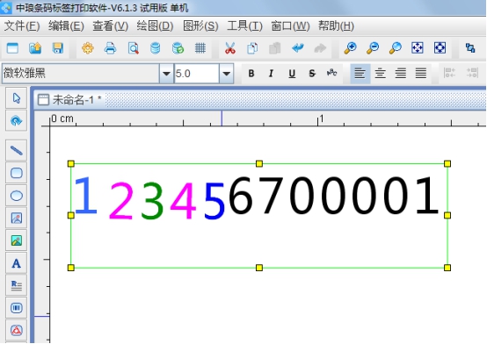Undo the last action
The image size is (487, 344).
(x=298, y=48)
